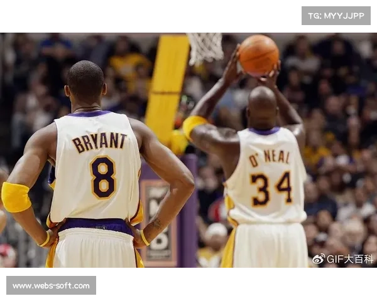Viewport: 377px width, 301px height.
Task: Select the number 34 on O'Neal's jersey
Action: click(271, 189)
